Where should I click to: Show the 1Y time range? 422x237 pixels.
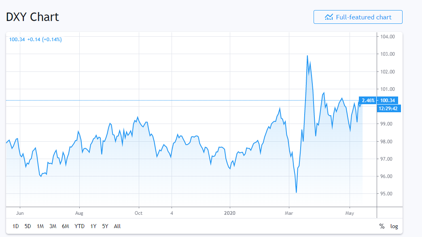pos(93,226)
